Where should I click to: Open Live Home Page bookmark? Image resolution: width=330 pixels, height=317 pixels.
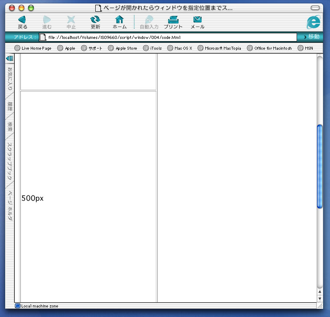33,48
